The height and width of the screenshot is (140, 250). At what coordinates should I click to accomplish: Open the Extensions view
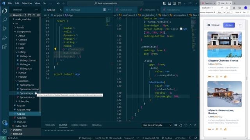click(5, 47)
